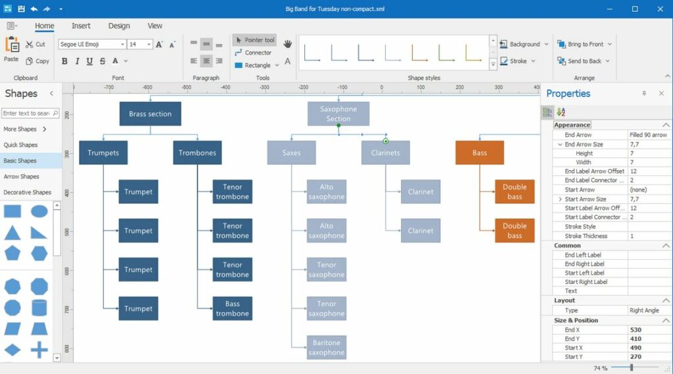Viewport: 673px width, 374px height.
Task: Increase font size with larger A icon
Action: coord(159,44)
